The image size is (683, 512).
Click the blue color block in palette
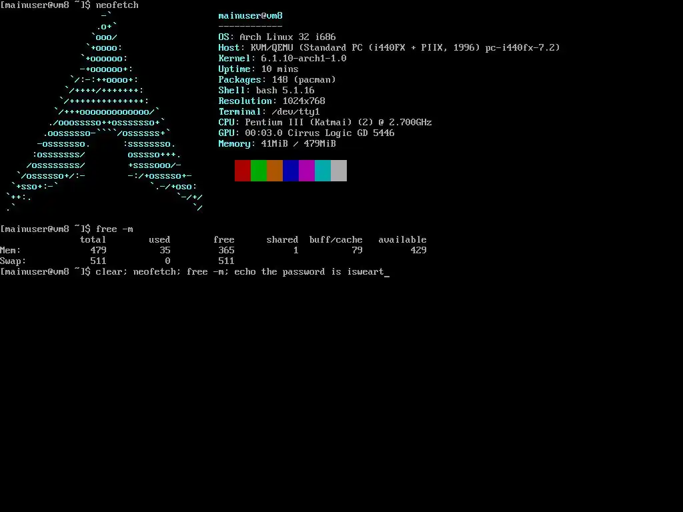point(291,171)
